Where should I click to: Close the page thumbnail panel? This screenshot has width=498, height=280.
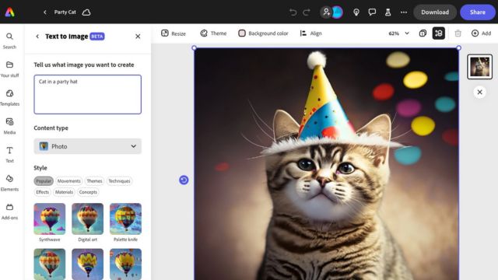(x=479, y=93)
